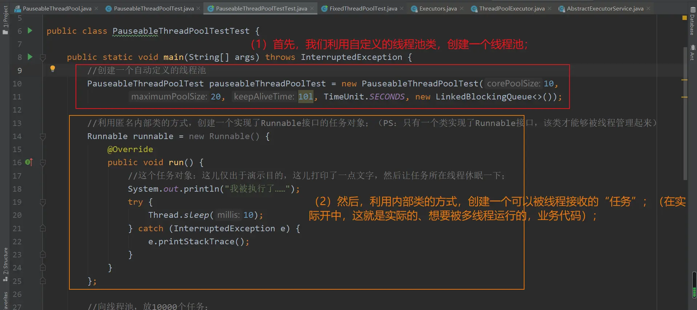
Task: Close the ThreadPoolExecutor.java tab
Action: pos(550,8)
